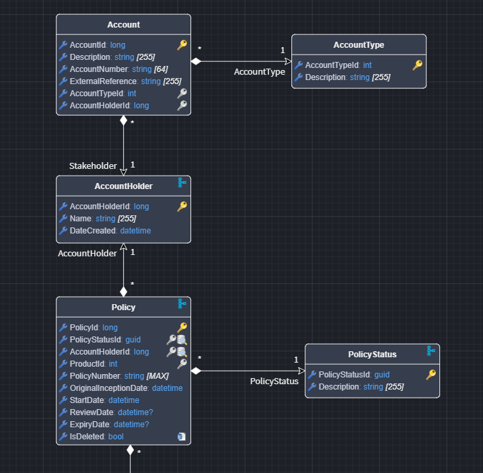The width and height of the screenshot is (483, 473).
Task: Click the wrench icon beside ReviewDate
Action: (x=63, y=412)
